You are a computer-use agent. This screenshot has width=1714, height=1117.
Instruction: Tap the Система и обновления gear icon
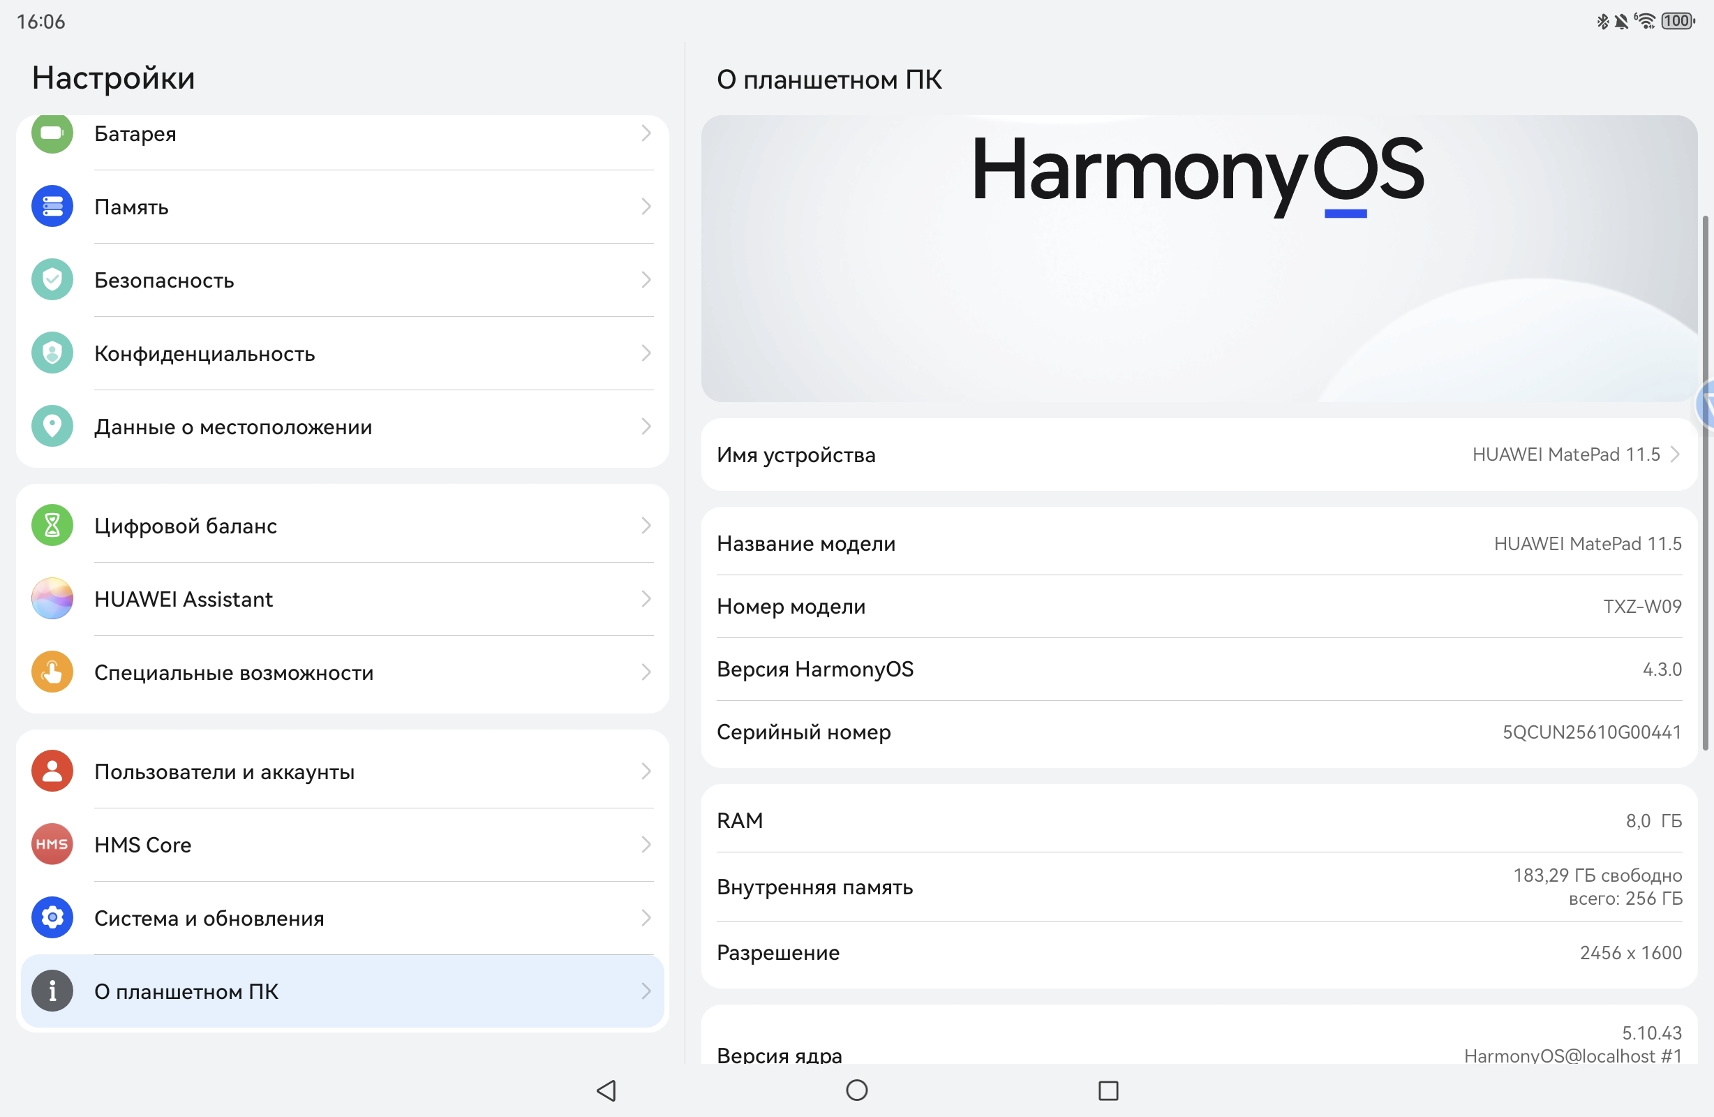(x=52, y=918)
